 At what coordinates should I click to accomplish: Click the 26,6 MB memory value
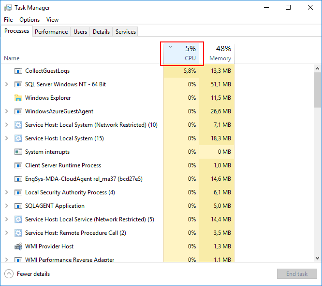[221, 111]
